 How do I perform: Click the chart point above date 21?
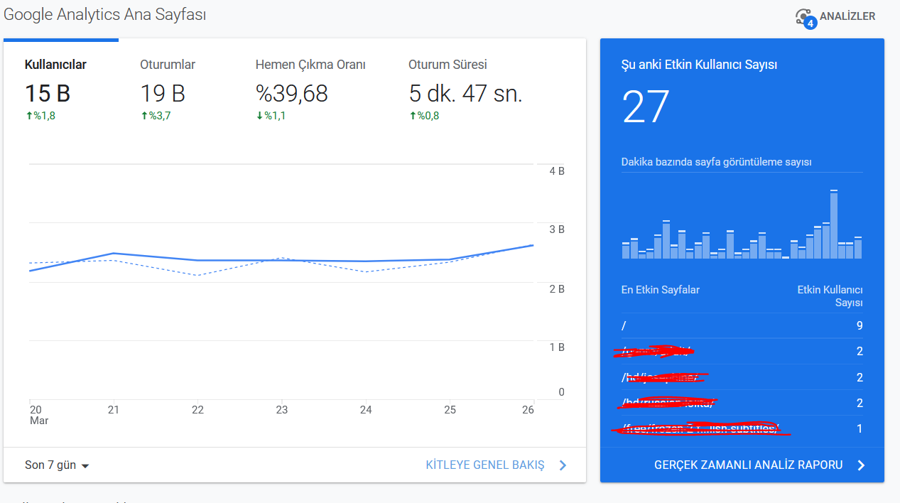point(113,253)
